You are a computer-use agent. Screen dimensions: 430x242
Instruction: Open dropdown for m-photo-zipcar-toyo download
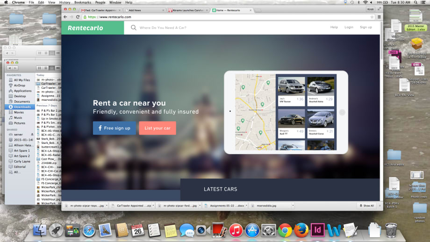[x=107, y=206]
